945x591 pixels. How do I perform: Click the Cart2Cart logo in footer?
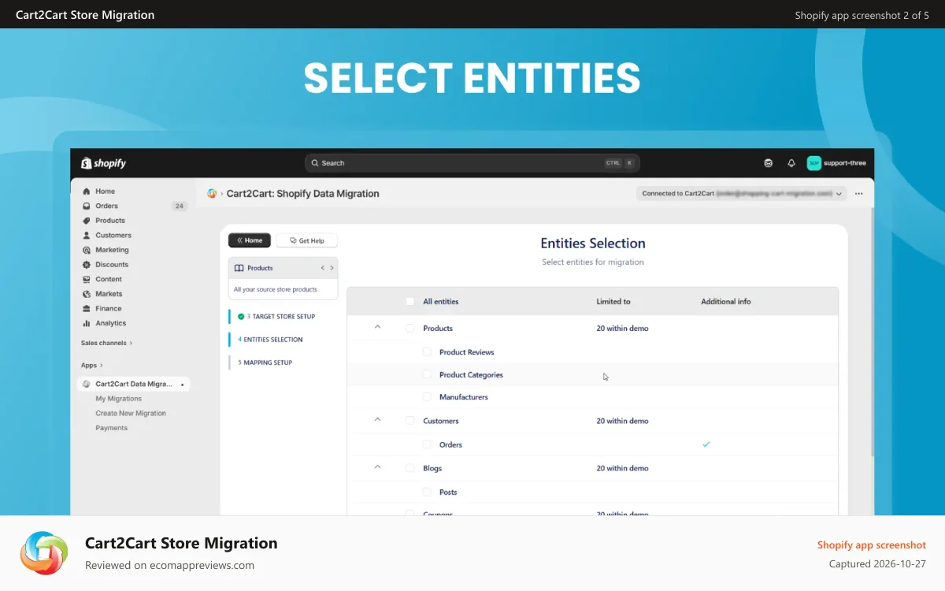tap(44, 553)
